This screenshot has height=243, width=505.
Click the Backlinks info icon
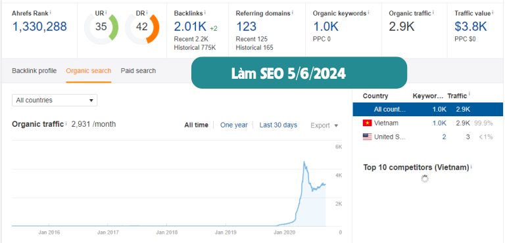(x=205, y=12)
